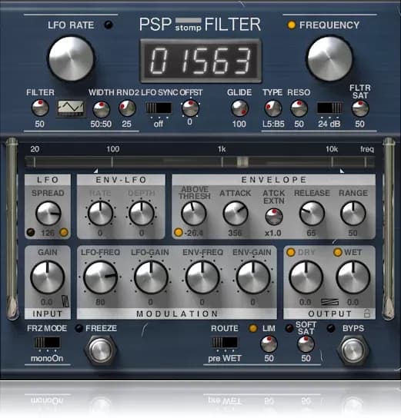Screen dimensions: 401x418
Task: Adjust the filter TYPE knob
Action: coord(273,108)
